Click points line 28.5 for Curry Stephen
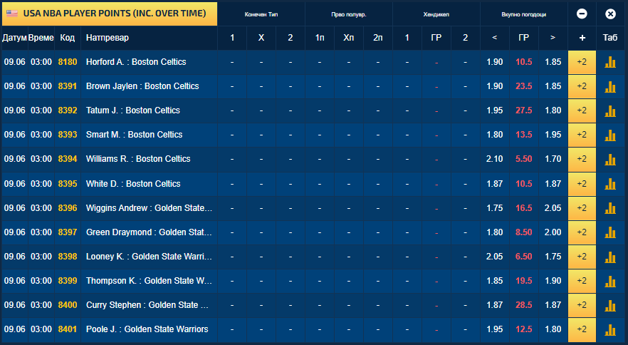628x345 pixels. (x=523, y=305)
